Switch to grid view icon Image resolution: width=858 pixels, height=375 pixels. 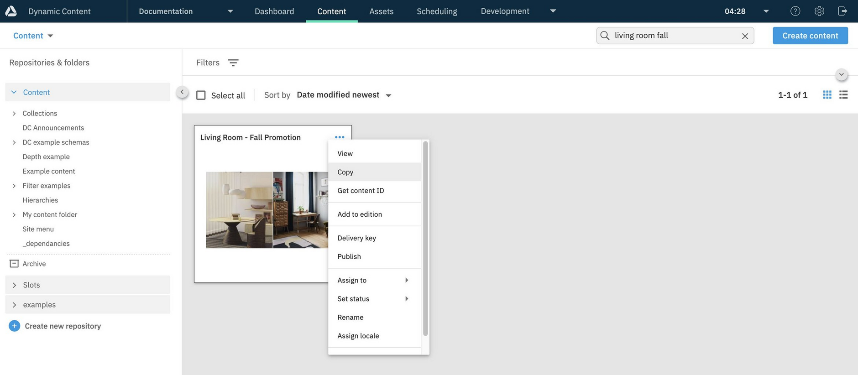click(x=827, y=94)
